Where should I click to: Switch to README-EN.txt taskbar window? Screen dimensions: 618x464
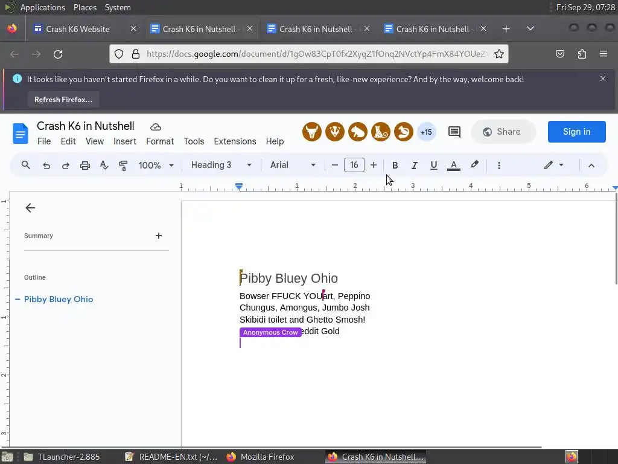coord(171,457)
